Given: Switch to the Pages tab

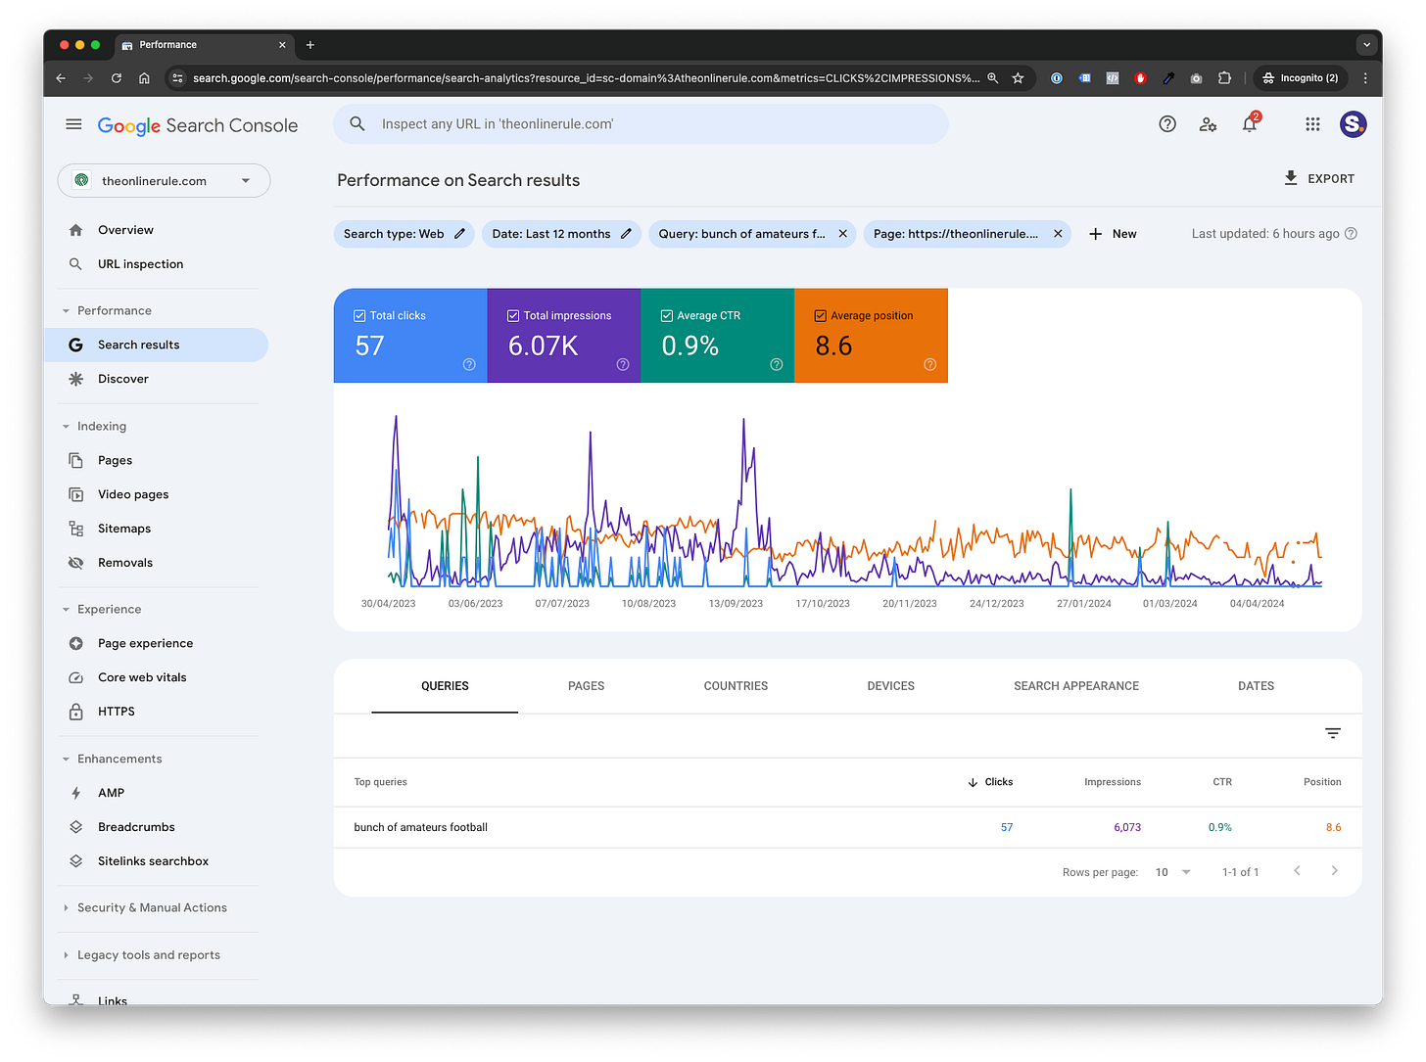Looking at the screenshot, I should tap(586, 686).
